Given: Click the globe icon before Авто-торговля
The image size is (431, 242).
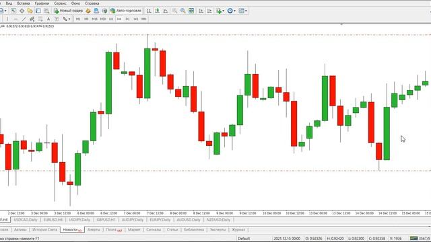Looking at the screenshot, I should [104, 11].
